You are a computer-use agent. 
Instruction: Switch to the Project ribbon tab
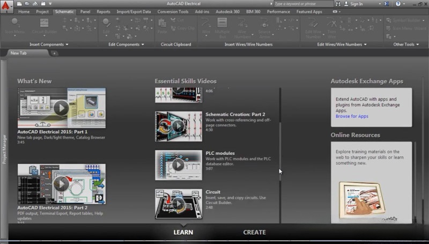(42, 12)
